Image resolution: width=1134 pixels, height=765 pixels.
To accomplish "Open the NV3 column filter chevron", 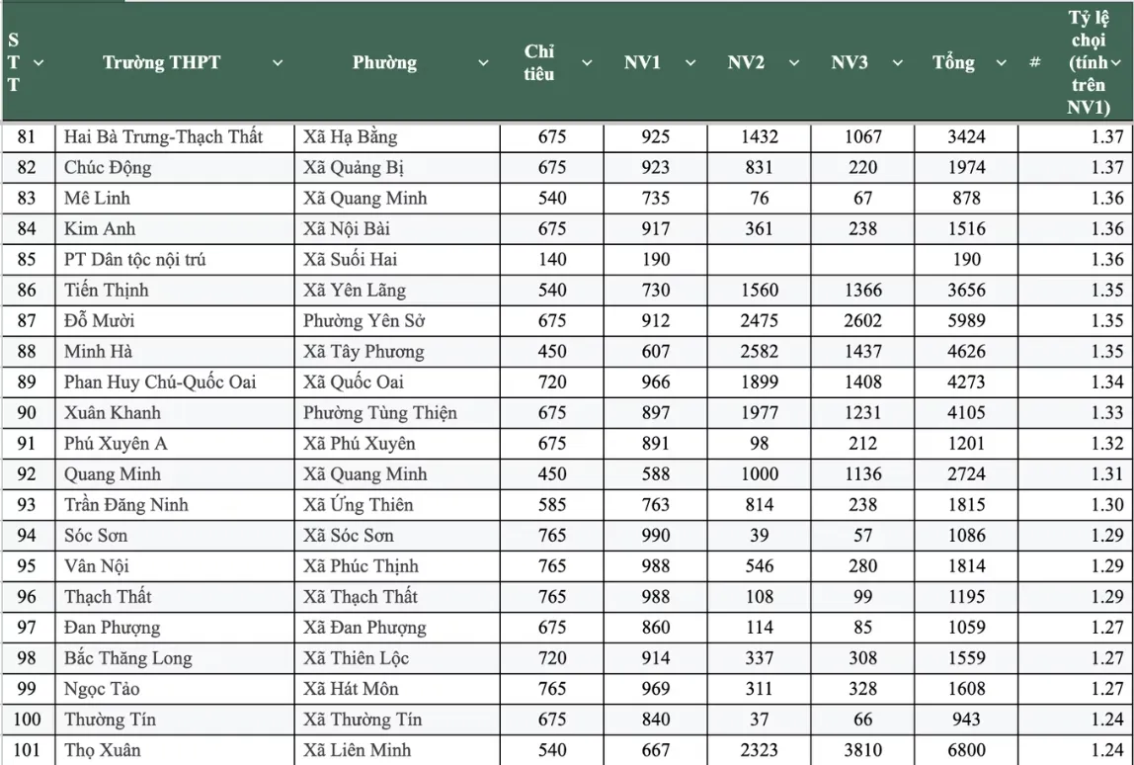I will point(898,62).
